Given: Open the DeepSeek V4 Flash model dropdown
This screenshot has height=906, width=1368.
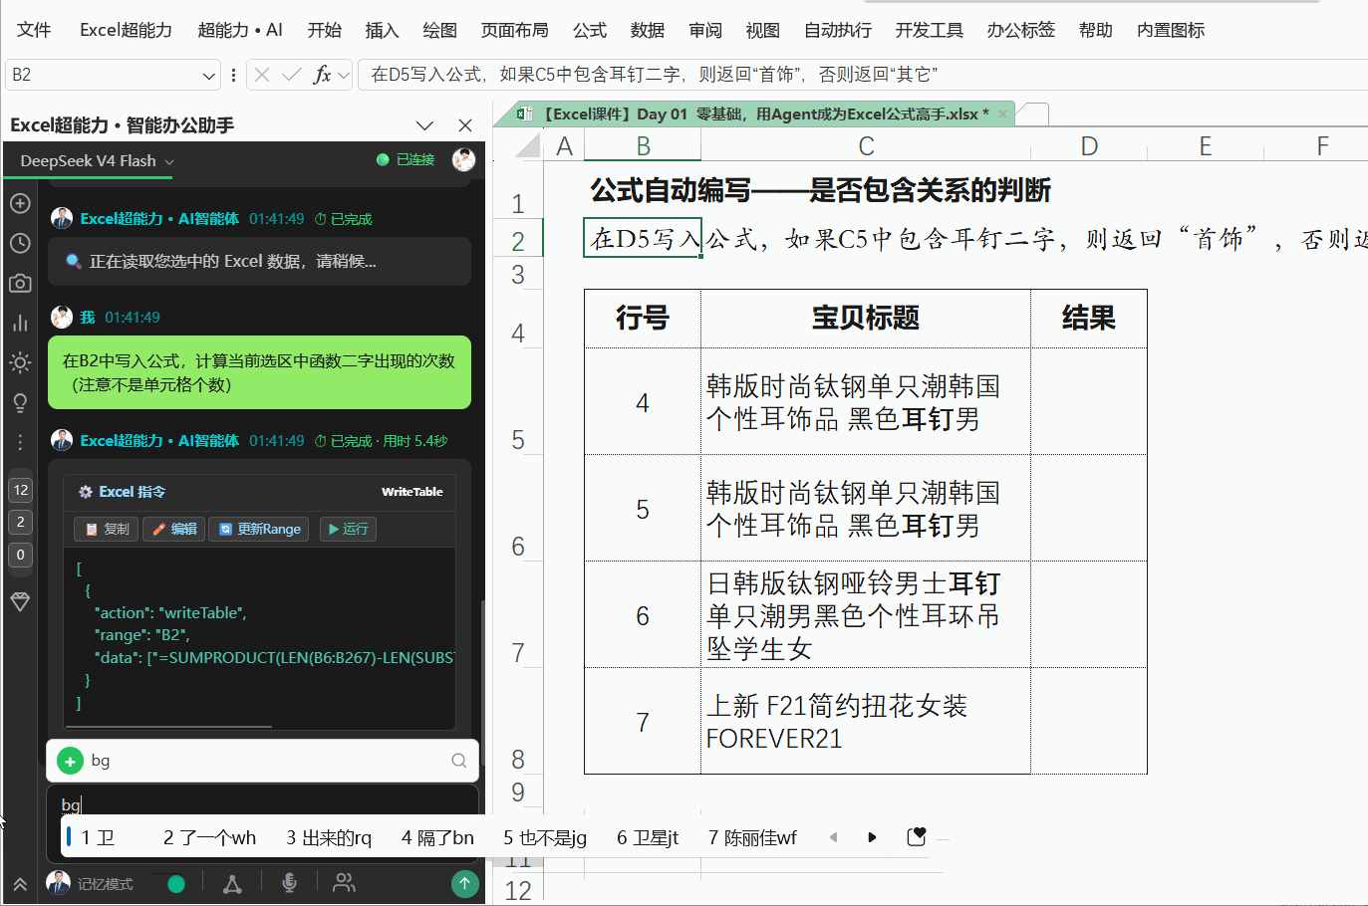Looking at the screenshot, I should coord(97,160).
